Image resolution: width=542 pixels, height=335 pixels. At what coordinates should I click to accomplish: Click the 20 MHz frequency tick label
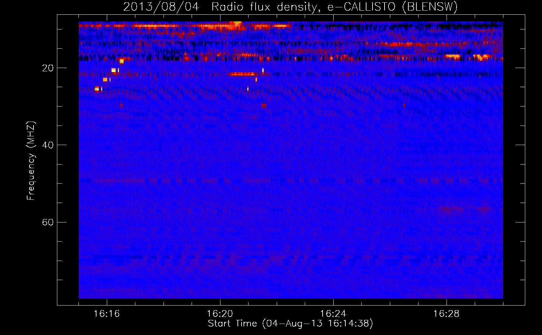(48, 68)
